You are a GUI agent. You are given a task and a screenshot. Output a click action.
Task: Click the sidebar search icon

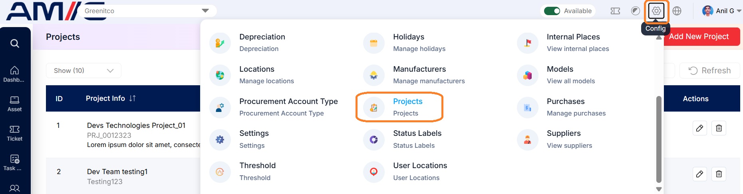(x=15, y=43)
